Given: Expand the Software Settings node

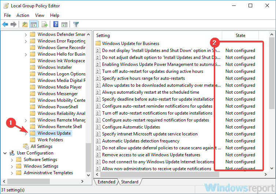Looking at the screenshot, I should pos(12,160).
